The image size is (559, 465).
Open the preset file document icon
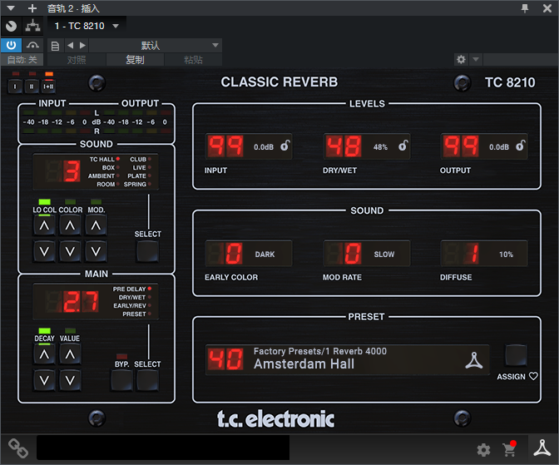click(55, 46)
